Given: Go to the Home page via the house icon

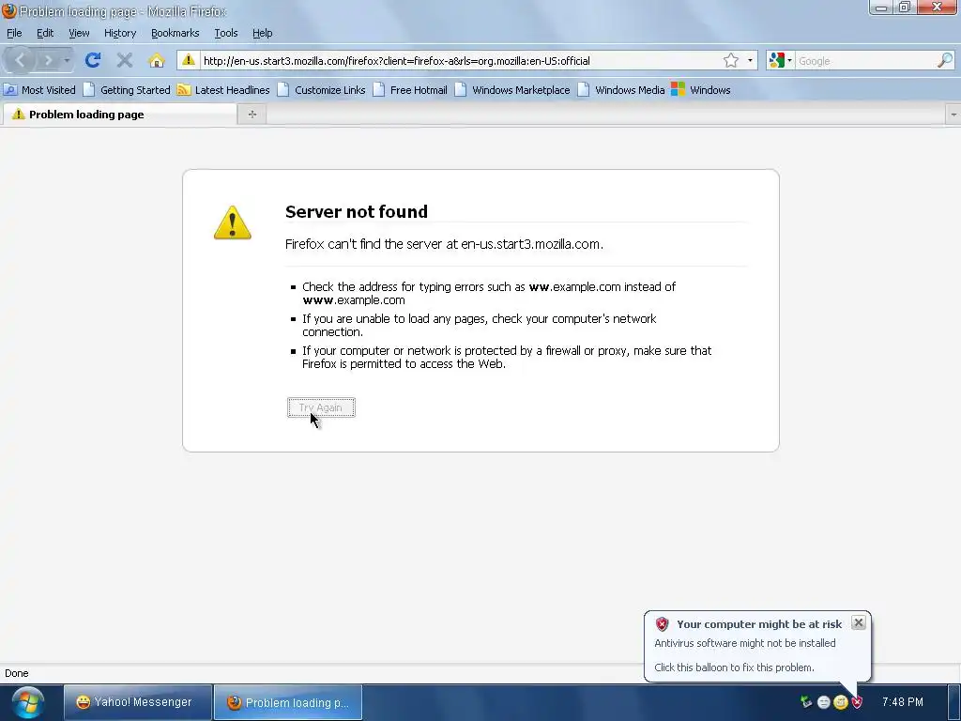Looking at the screenshot, I should pos(157,60).
